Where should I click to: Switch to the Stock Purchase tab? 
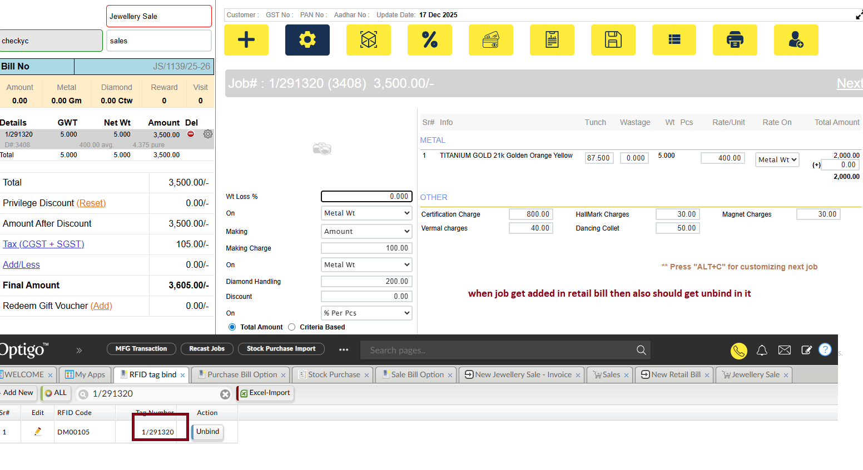334,375
